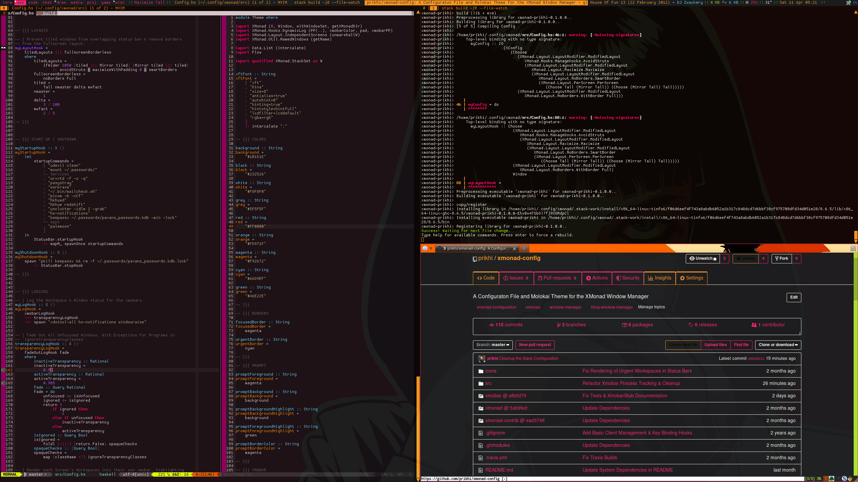Click the Pull requests tab icon

coord(540,278)
